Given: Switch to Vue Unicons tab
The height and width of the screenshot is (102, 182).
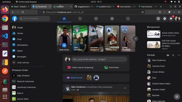Looking at the screenshot, I should coord(148,7).
